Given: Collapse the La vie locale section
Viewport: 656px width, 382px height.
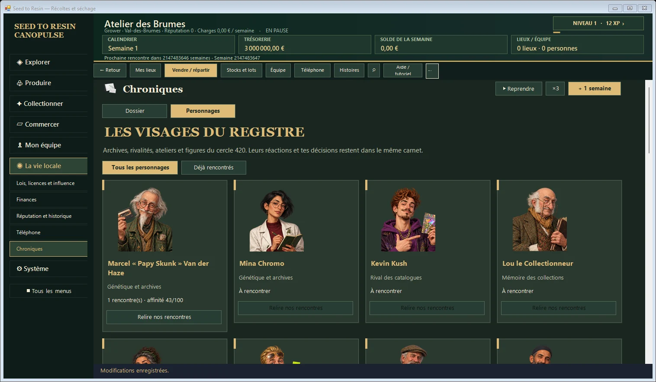Looking at the screenshot, I should (48, 166).
